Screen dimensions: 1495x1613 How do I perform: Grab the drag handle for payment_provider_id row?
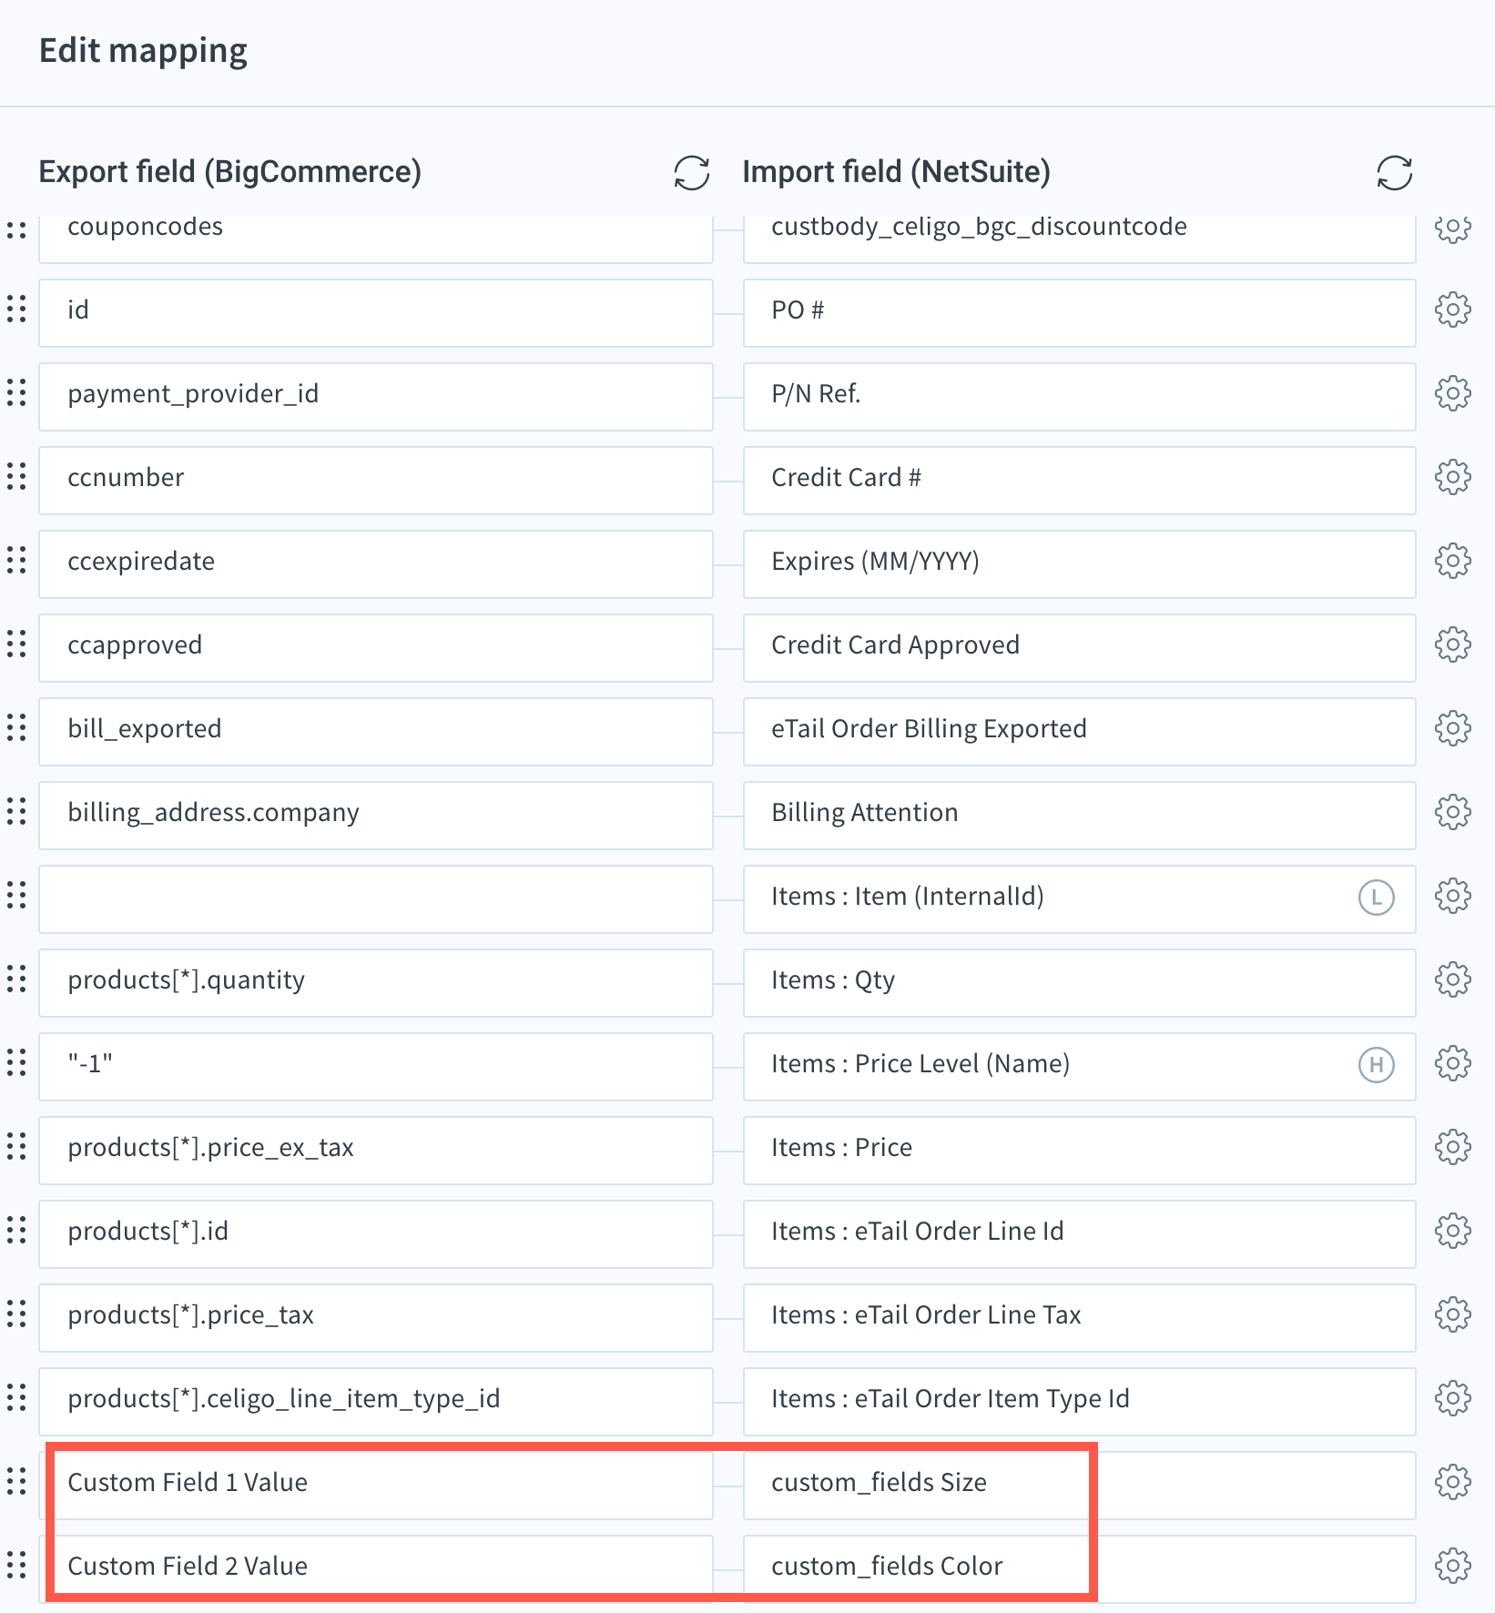pos(16,394)
